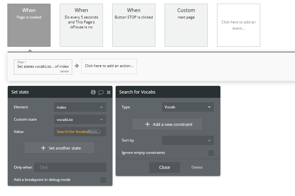Image resolution: width=295 pixels, height=196 pixels.
Task: Click plus icon in Add a new constraint
Action: coord(147,124)
